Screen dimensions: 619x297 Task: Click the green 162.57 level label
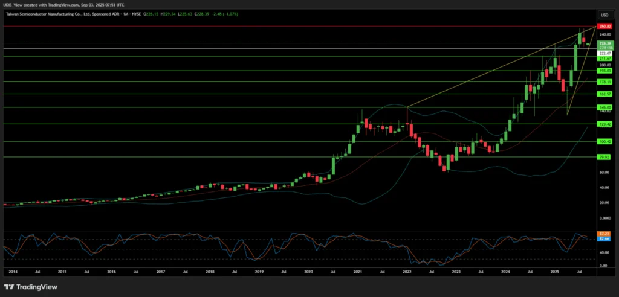604,94
